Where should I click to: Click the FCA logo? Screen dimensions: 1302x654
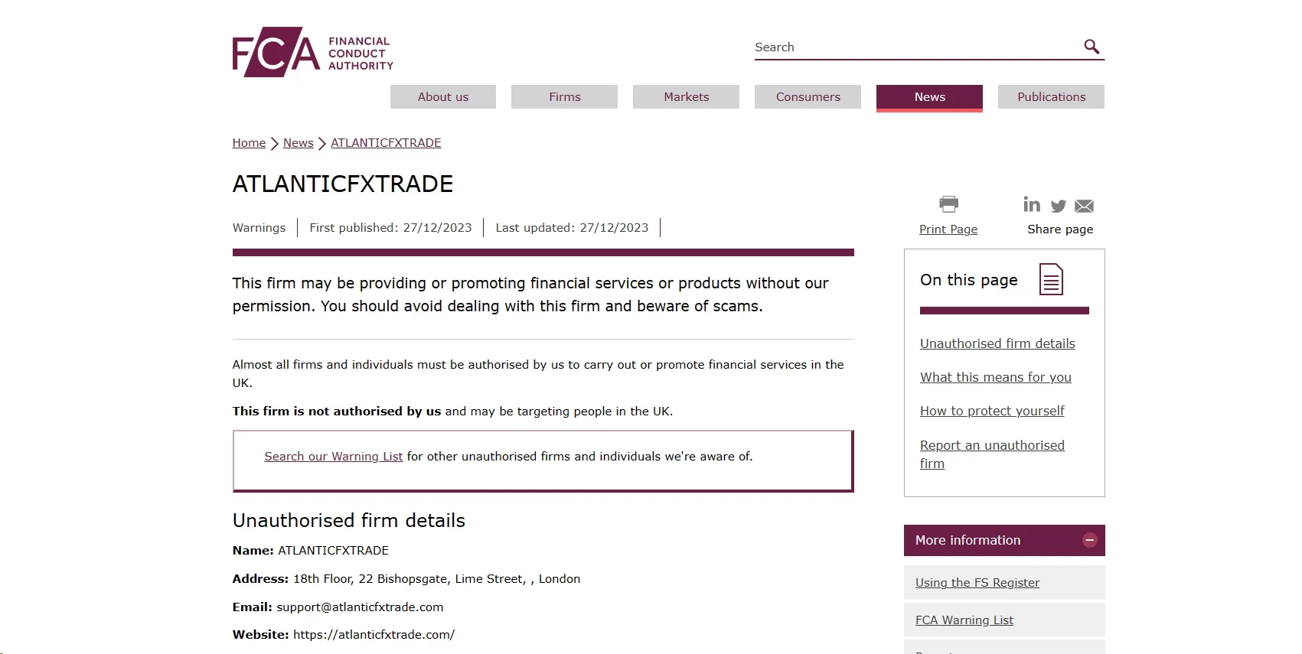[x=313, y=52]
